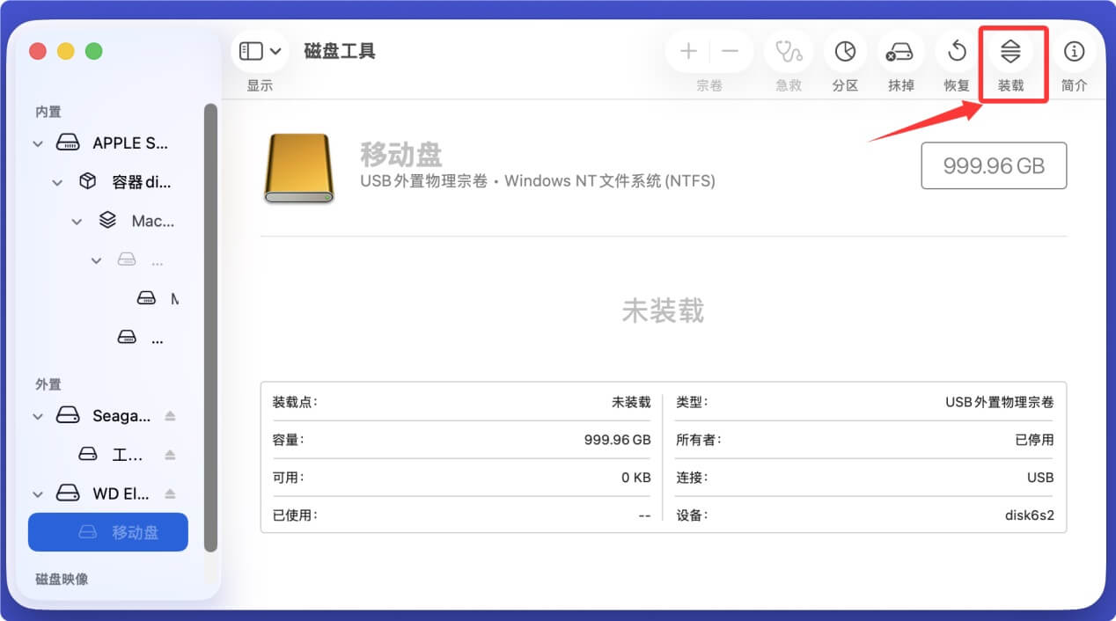Collapse the 容器 di... container entry
Screen dimensions: 1116x621
tap(56, 181)
